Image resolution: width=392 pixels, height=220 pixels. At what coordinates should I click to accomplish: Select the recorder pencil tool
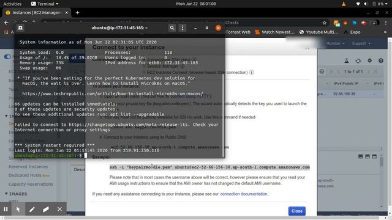pos(32,209)
